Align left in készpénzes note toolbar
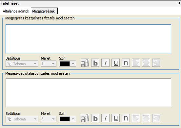 pyautogui.click(x=136, y=63)
